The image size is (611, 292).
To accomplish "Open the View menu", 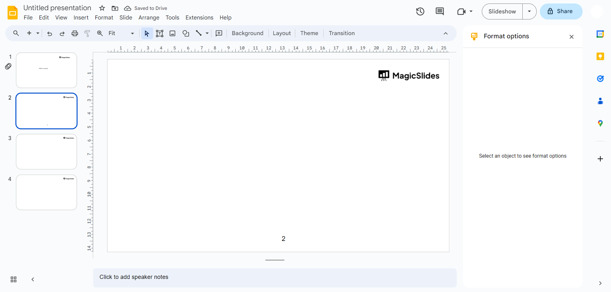I will coord(61,18).
